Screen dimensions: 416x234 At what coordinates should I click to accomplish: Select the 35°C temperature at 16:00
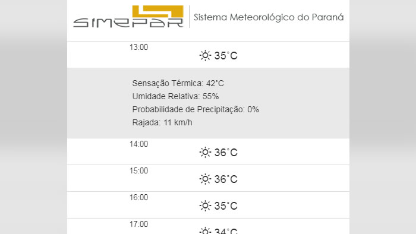[226, 206]
